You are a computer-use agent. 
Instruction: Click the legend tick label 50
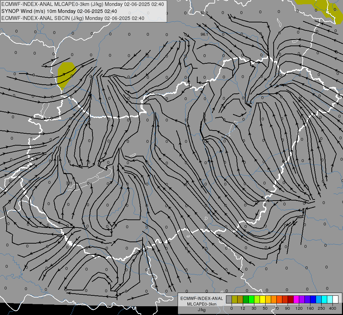pyautogui.click(x=265, y=308)
